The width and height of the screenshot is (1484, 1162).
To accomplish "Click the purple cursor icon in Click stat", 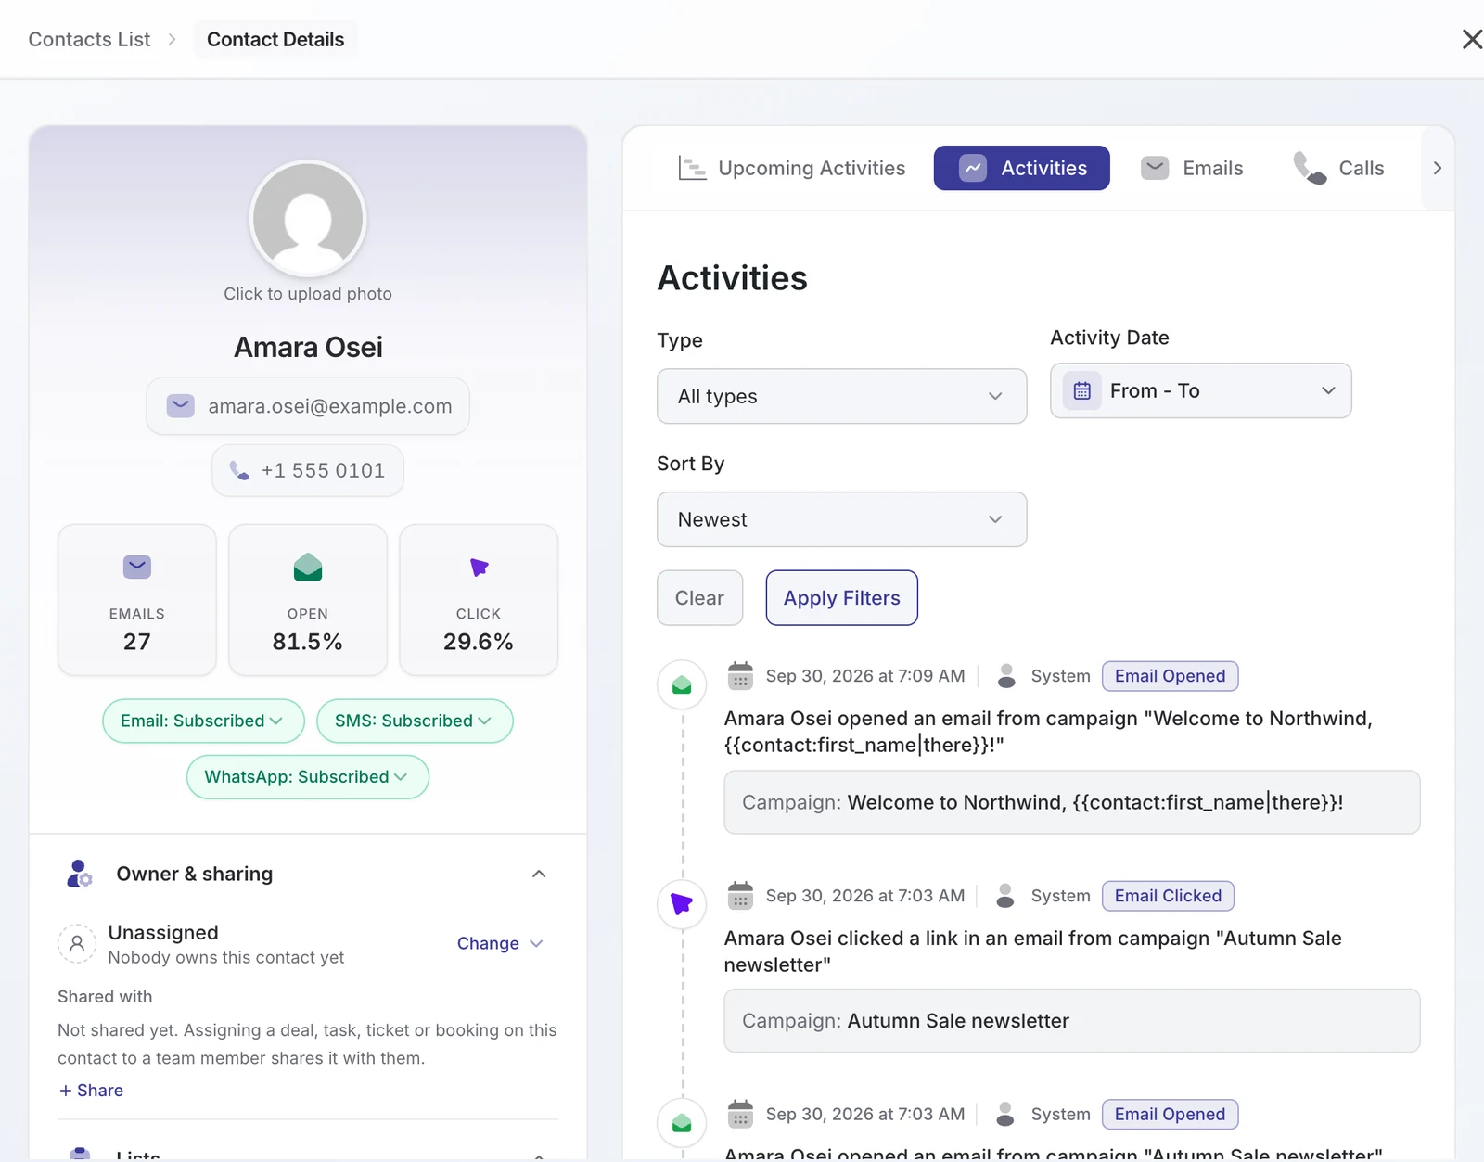I will point(479,567).
